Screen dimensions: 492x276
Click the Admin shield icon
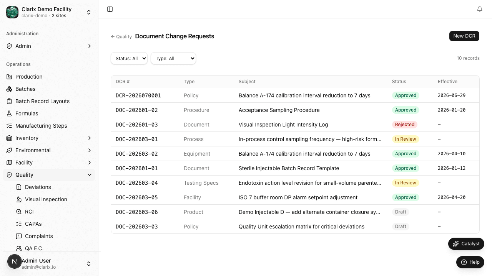9,46
